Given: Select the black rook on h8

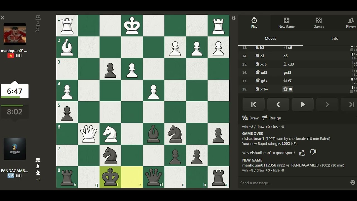Looking at the screenshot, I should pyautogui.click(x=67, y=177).
